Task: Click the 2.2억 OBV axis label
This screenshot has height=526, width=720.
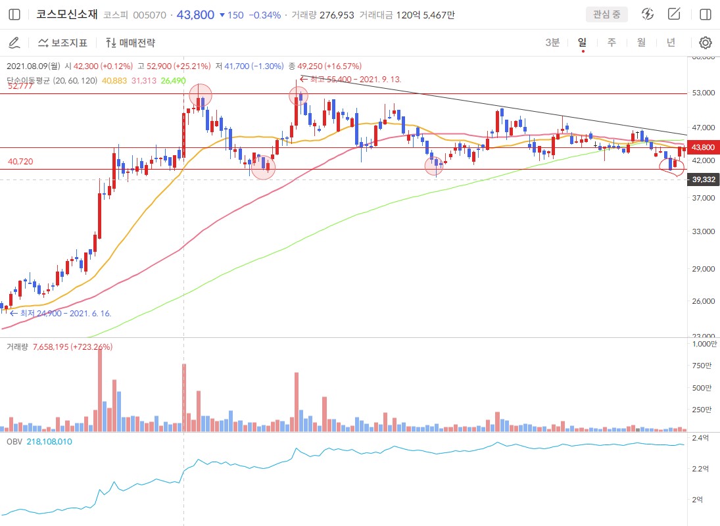Action: pyautogui.click(x=700, y=469)
